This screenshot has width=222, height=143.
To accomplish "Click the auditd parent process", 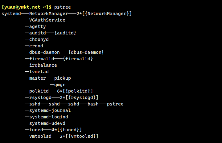I will coord(38,33).
